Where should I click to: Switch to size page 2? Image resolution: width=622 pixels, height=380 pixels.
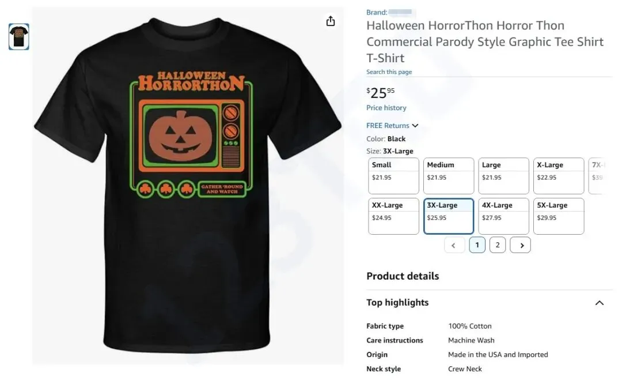pos(497,245)
